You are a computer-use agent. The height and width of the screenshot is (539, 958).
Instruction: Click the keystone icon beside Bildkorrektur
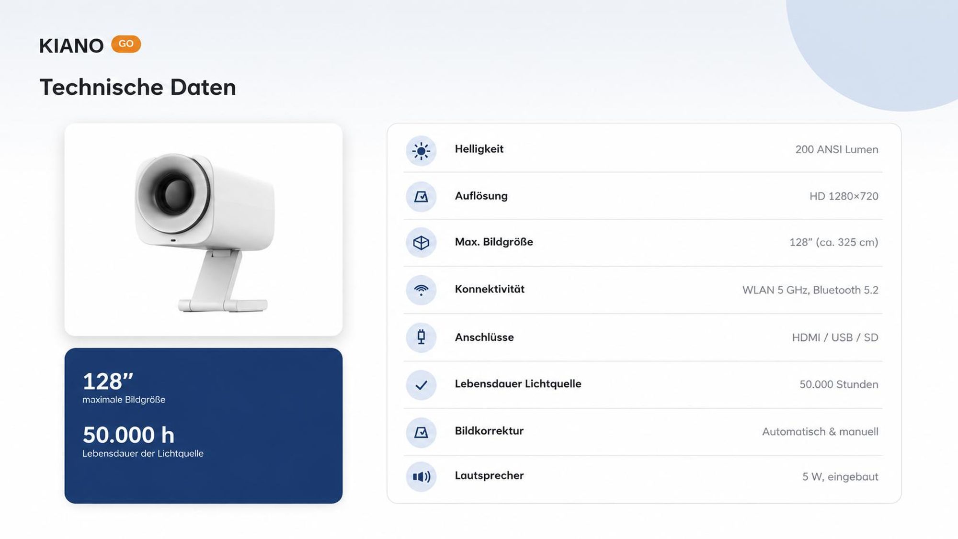click(421, 432)
